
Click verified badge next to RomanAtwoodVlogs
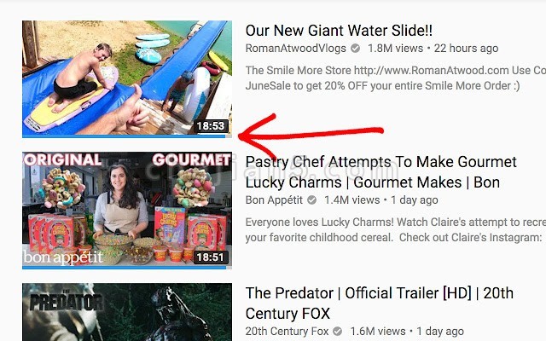[355, 48]
